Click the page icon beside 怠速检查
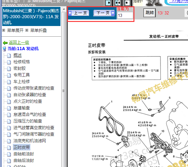 click(9, 108)
